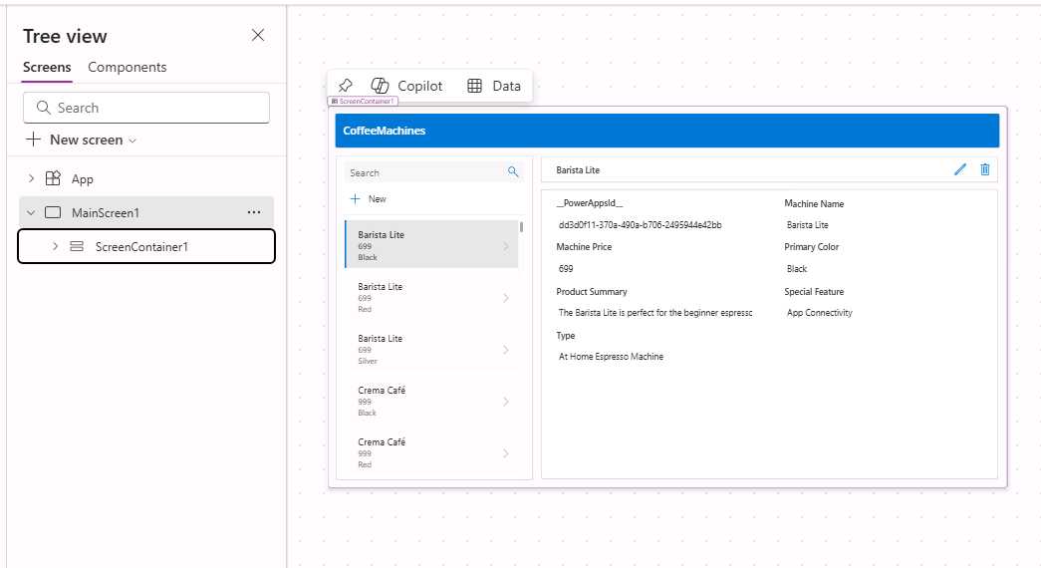Open Copilot from the floating toolbar
This screenshot has height=568, width=1041.
(406, 86)
